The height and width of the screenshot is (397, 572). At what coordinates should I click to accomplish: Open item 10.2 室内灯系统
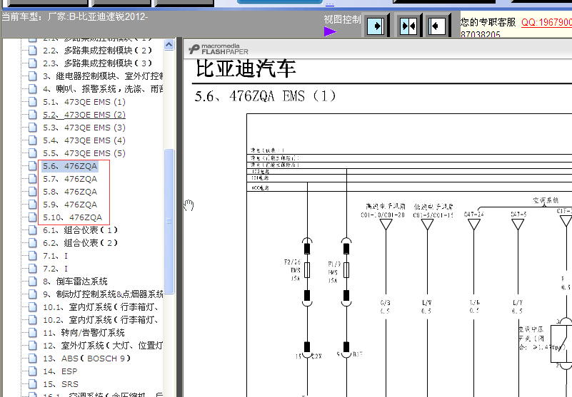pyautogui.click(x=101, y=320)
